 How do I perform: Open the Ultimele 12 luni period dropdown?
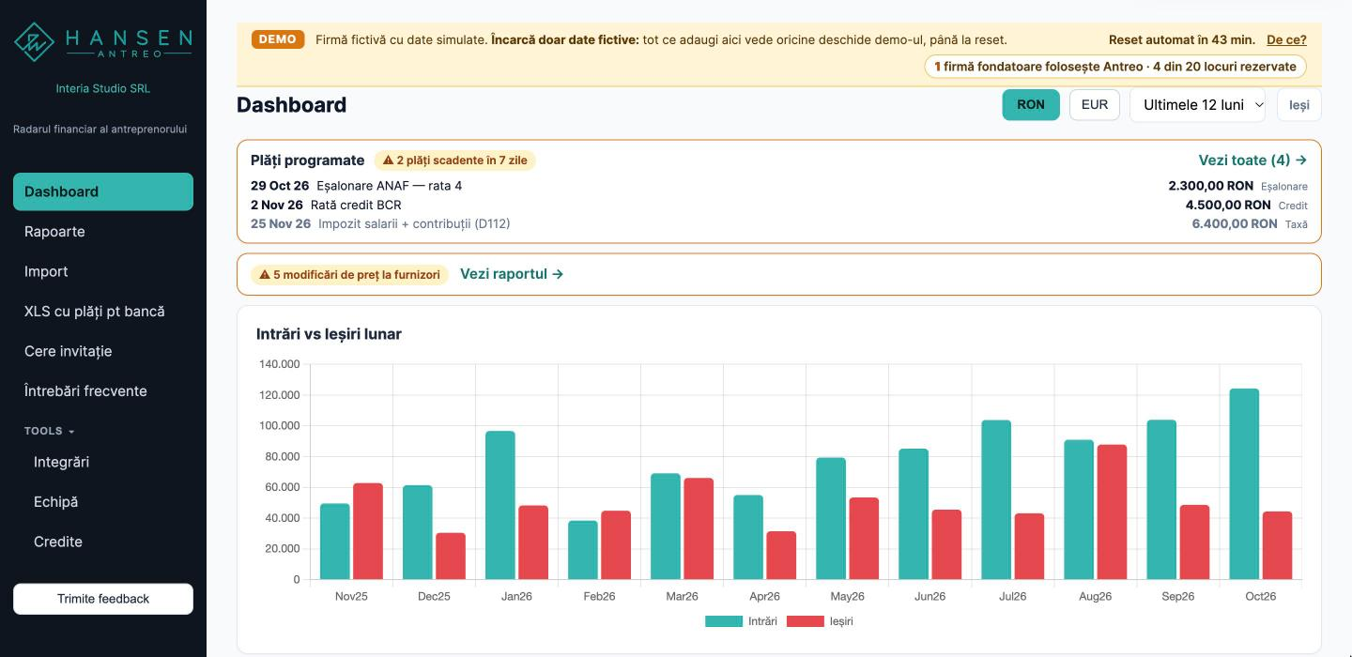pos(1197,105)
